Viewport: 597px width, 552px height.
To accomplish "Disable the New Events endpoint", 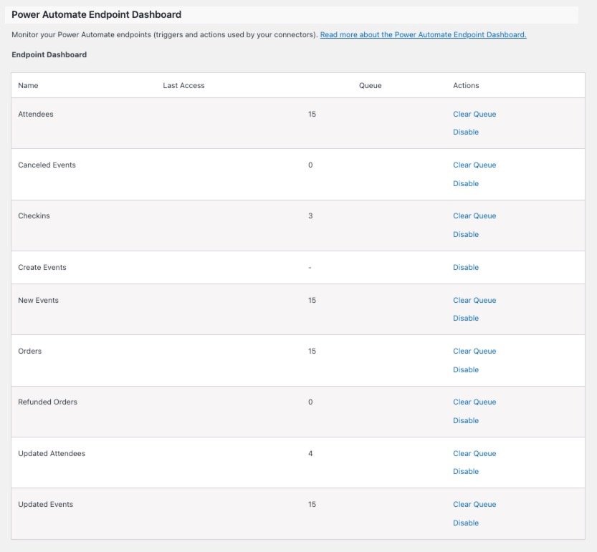I will (x=466, y=318).
